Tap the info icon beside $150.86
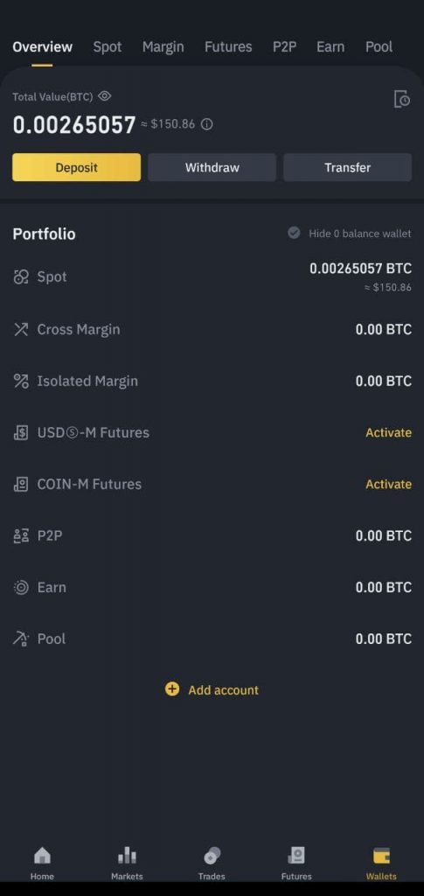The width and height of the screenshot is (424, 896). (207, 124)
